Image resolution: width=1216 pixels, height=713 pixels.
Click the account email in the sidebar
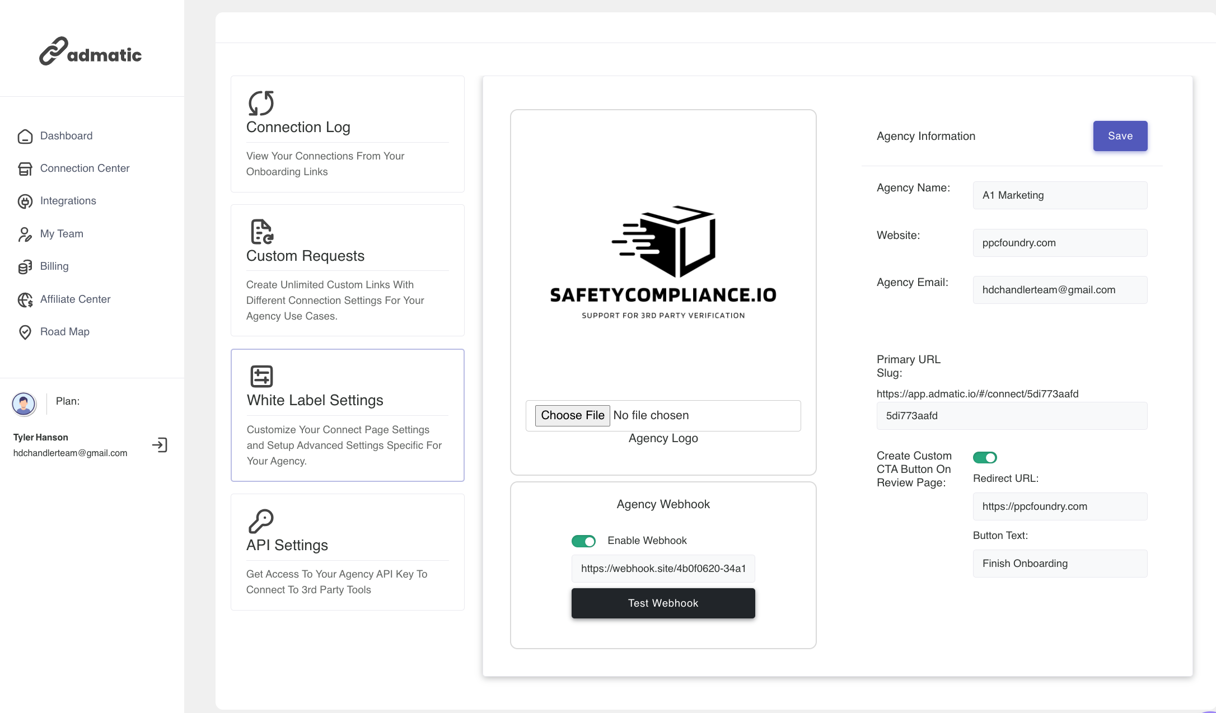coord(71,453)
